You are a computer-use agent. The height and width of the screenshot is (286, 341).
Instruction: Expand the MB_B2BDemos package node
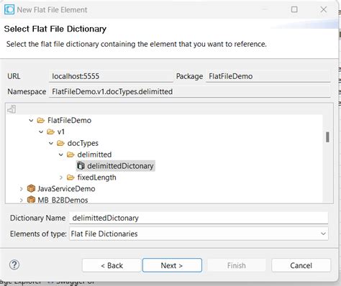pyautogui.click(x=21, y=200)
